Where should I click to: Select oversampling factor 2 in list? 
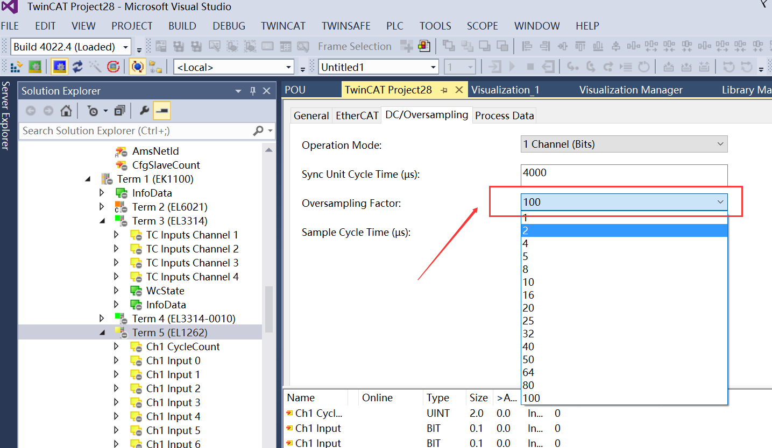tap(624, 230)
